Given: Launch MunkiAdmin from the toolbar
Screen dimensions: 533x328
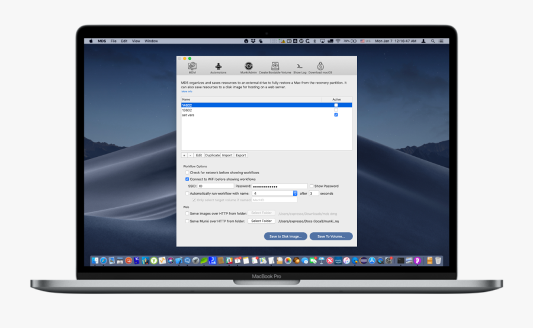Looking at the screenshot, I should pyautogui.click(x=249, y=67).
